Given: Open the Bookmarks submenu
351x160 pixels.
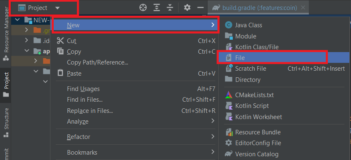Looking at the screenshot, I should (136, 153).
